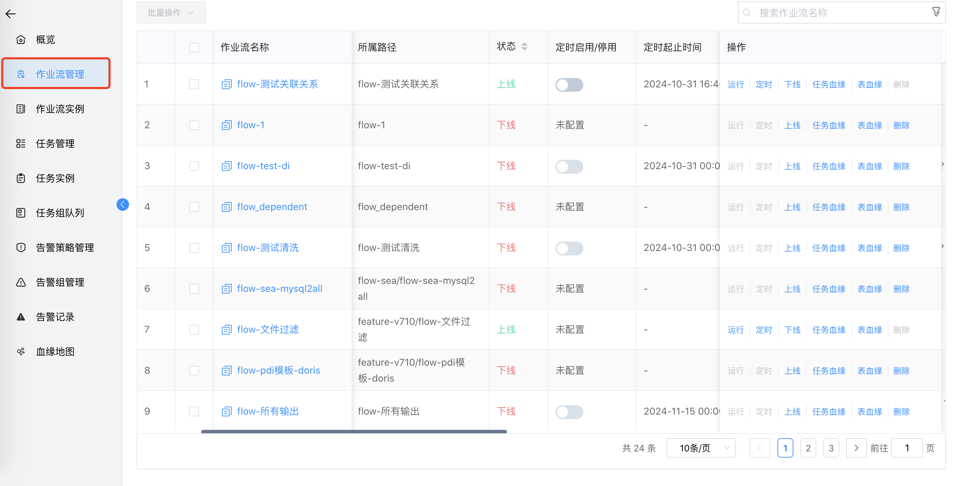This screenshot has width=955, height=486.
Task: Open 任务管理 via its sidebar icon
Action: (21, 144)
